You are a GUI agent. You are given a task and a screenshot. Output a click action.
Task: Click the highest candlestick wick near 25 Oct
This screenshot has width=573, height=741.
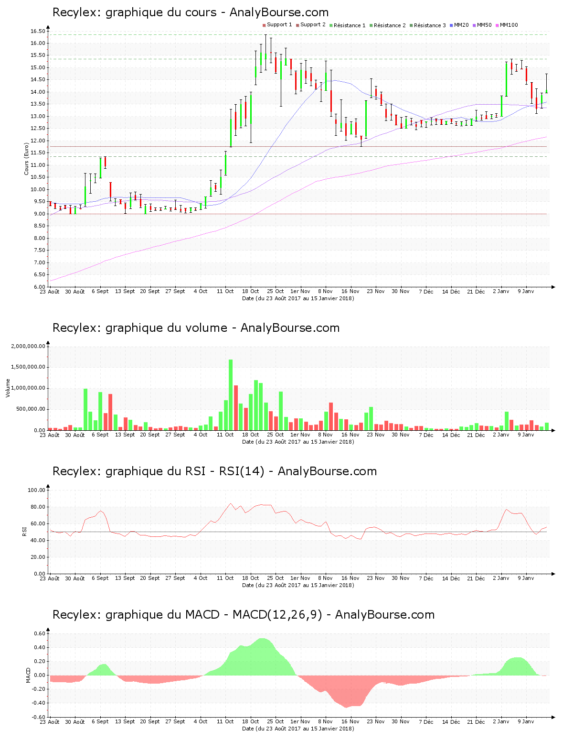tap(265, 53)
